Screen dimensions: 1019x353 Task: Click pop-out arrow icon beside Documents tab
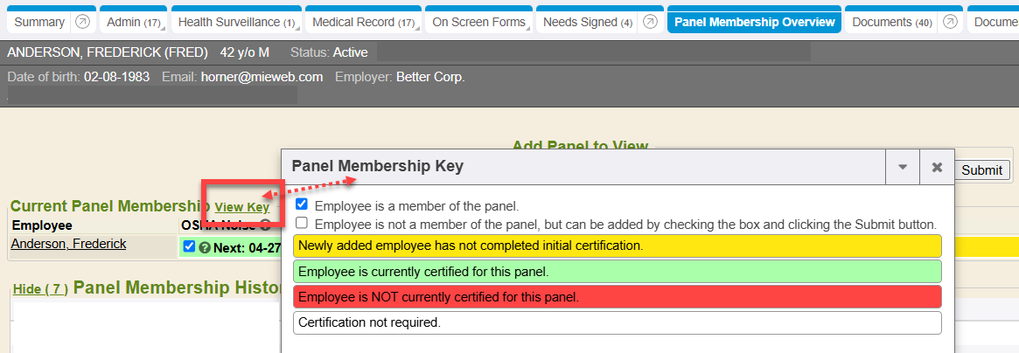pyautogui.click(x=949, y=22)
